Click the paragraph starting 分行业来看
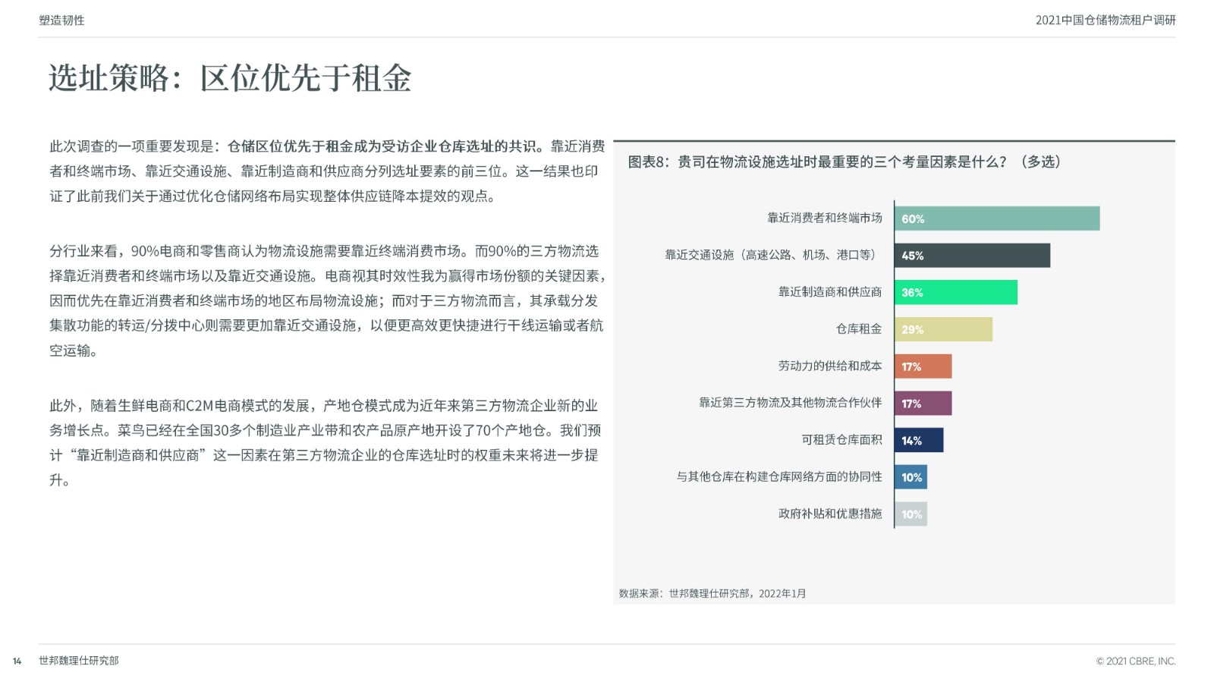This screenshot has width=1214, height=682. coord(327,300)
